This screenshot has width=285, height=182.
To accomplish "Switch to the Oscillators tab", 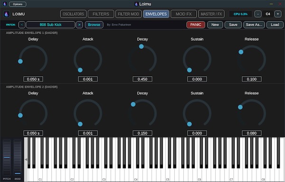I will [73, 14].
